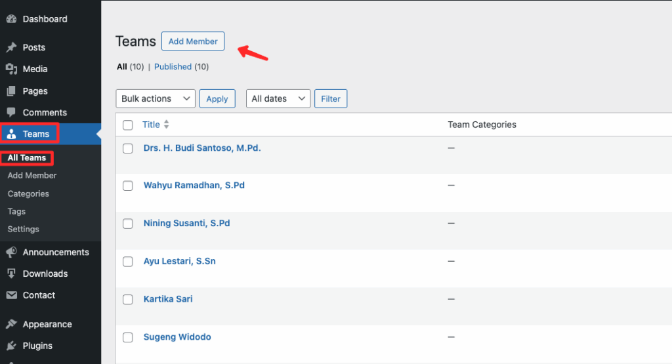
Task: Open Drs. H. Budi Santoso, M.Pd. entry
Action: click(202, 148)
